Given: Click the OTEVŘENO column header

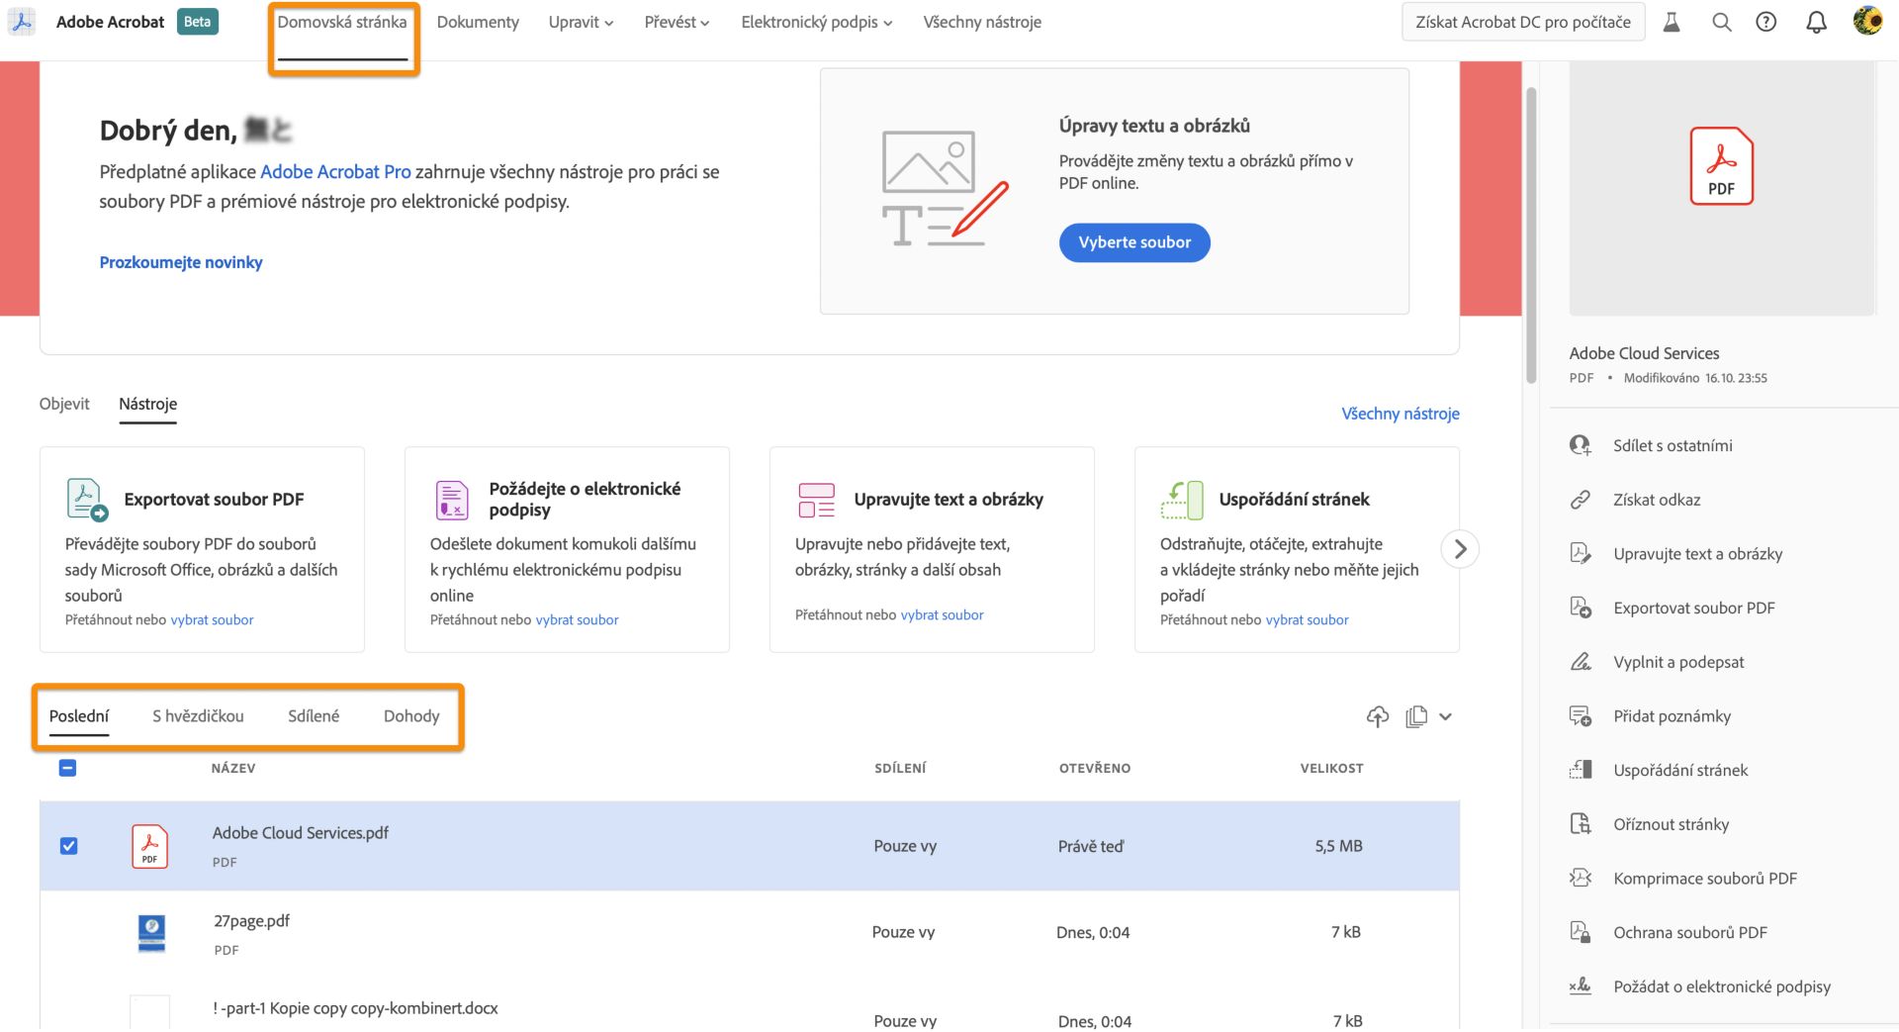Looking at the screenshot, I should [x=1095, y=769].
